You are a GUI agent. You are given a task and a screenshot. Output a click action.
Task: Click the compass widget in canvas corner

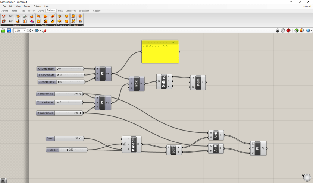tap(306, 177)
